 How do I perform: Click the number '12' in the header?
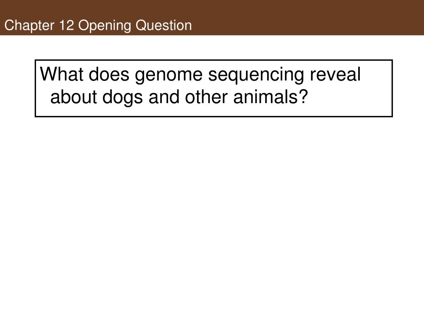[x=66, y=25]
